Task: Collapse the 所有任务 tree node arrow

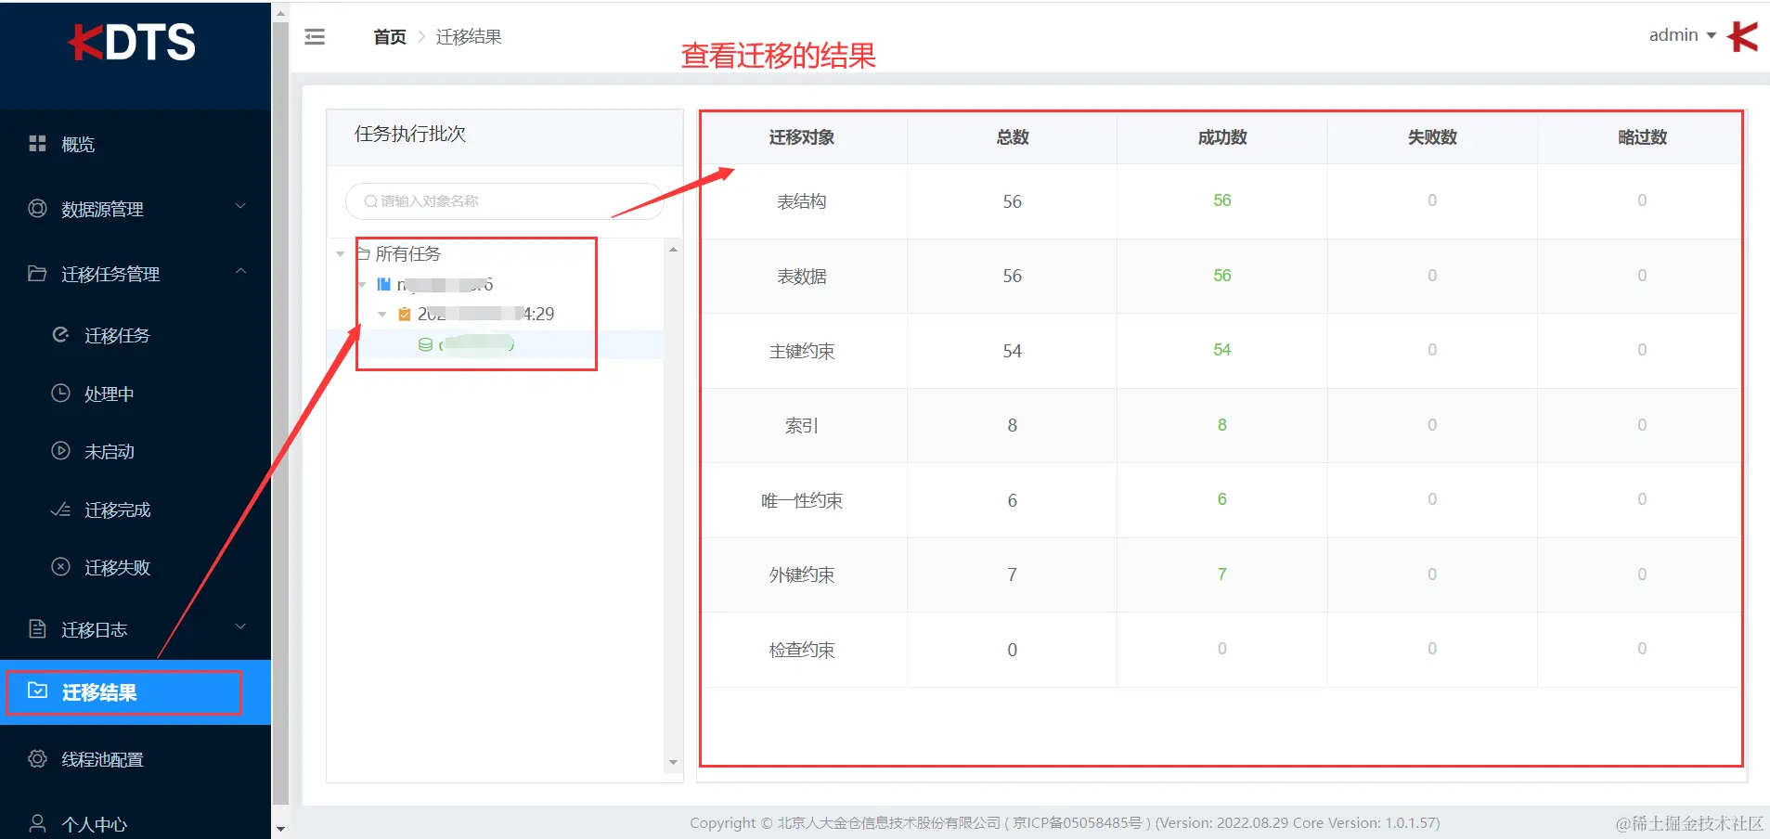Action: coord(341,254)
